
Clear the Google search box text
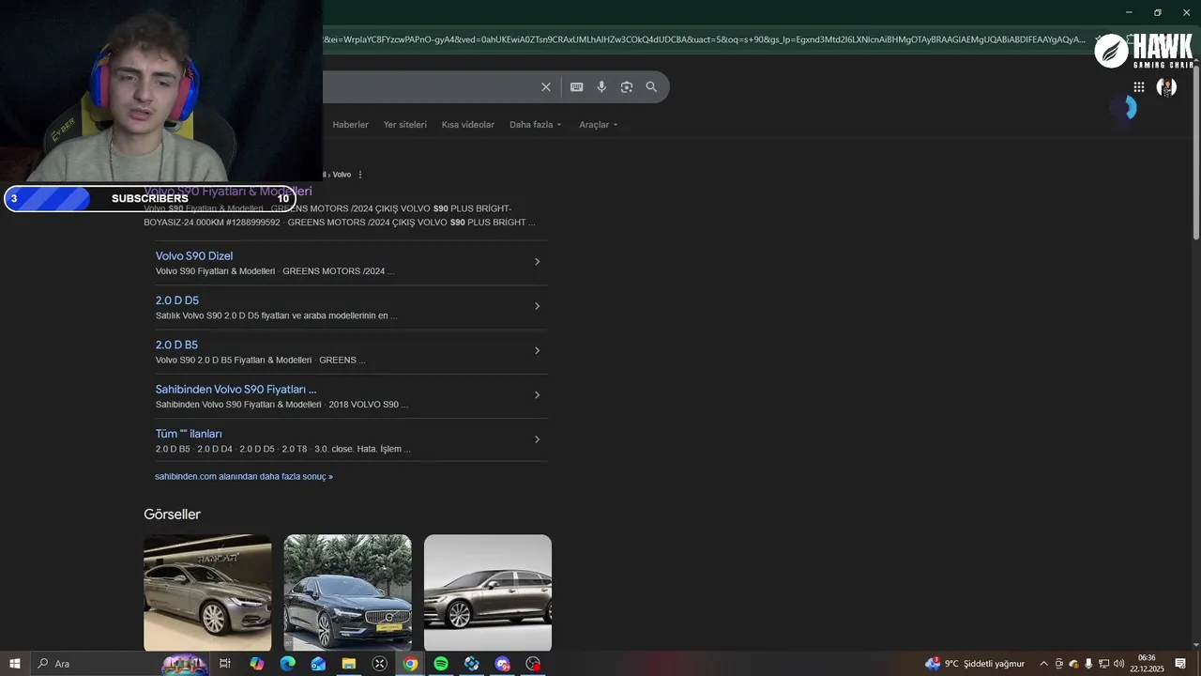tap(545, 87)
